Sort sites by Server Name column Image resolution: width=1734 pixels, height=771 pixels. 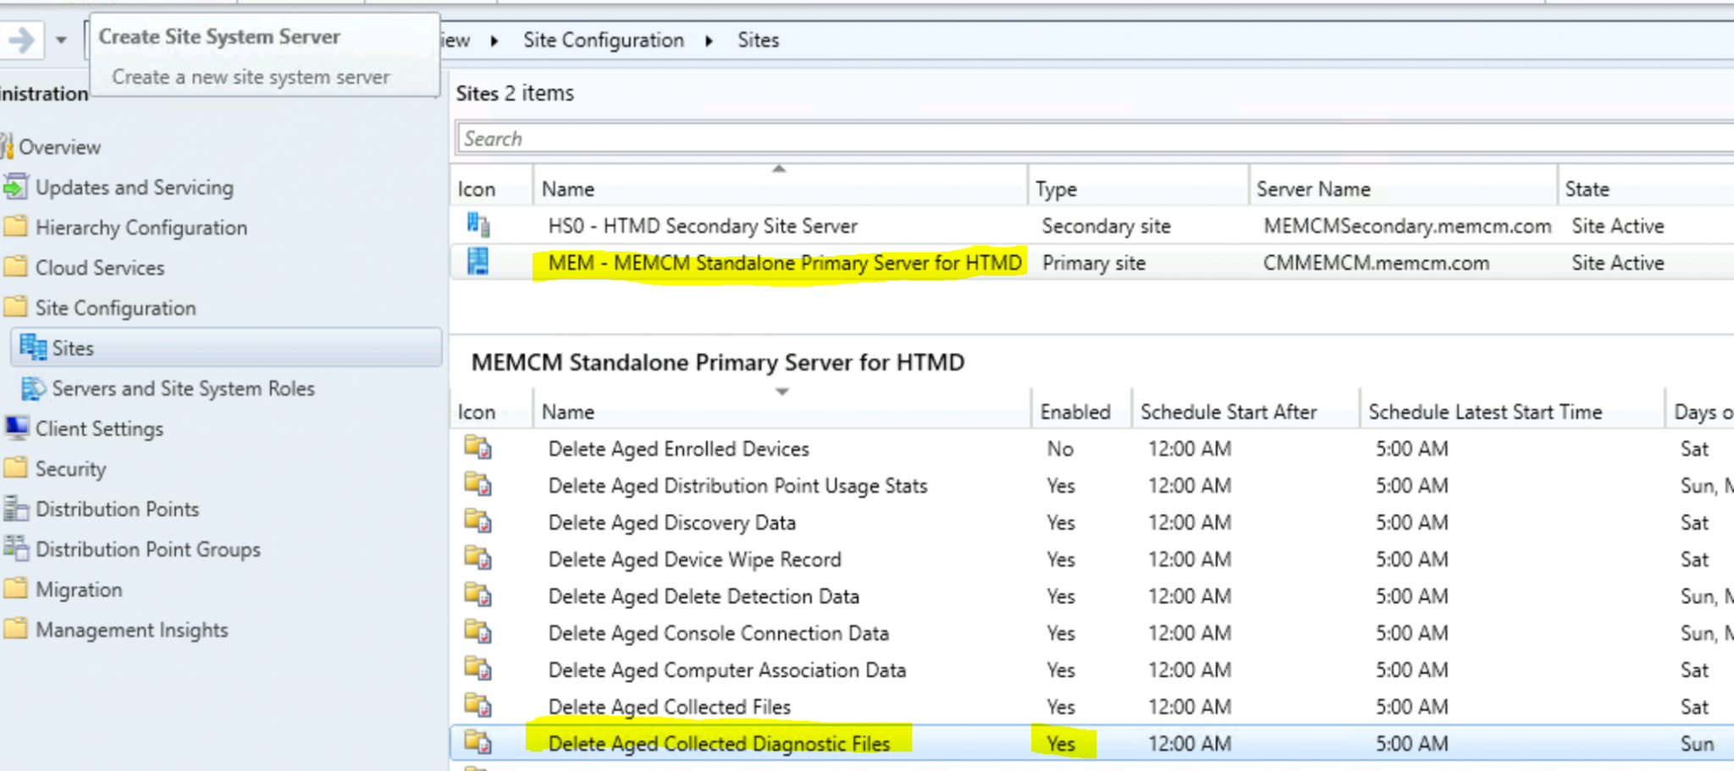(1403, 188)
